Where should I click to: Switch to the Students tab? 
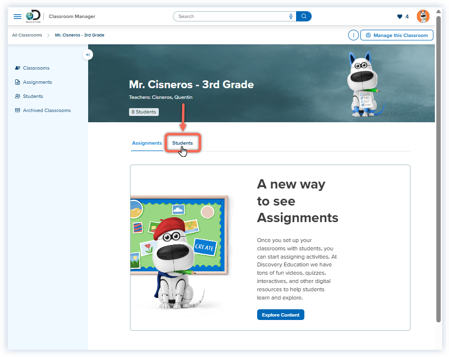[182, 143]
